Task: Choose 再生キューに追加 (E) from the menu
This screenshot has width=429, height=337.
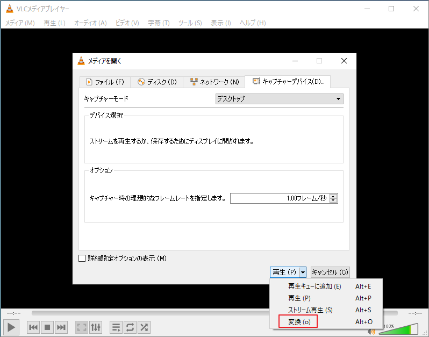Action: pos(326,286)
